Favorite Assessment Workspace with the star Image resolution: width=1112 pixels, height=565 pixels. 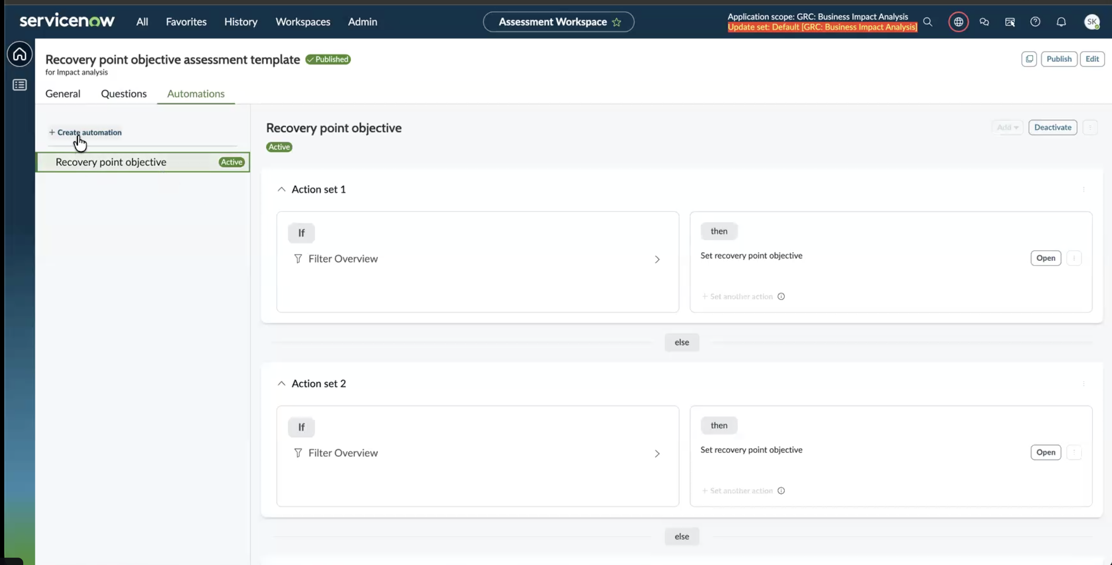[616, 22]
